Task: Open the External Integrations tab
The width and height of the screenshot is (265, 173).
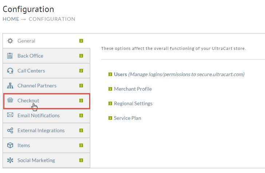Action: (x=46, y=130)
